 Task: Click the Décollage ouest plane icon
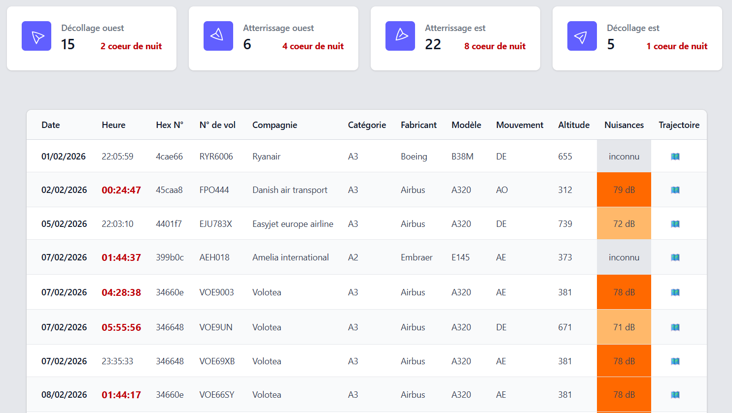tap(36, 35)
